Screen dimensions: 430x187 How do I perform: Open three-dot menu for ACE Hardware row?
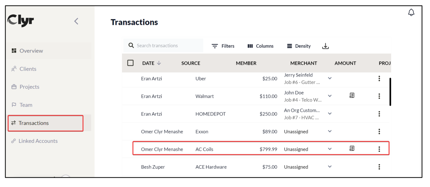(x=379, y=167)
